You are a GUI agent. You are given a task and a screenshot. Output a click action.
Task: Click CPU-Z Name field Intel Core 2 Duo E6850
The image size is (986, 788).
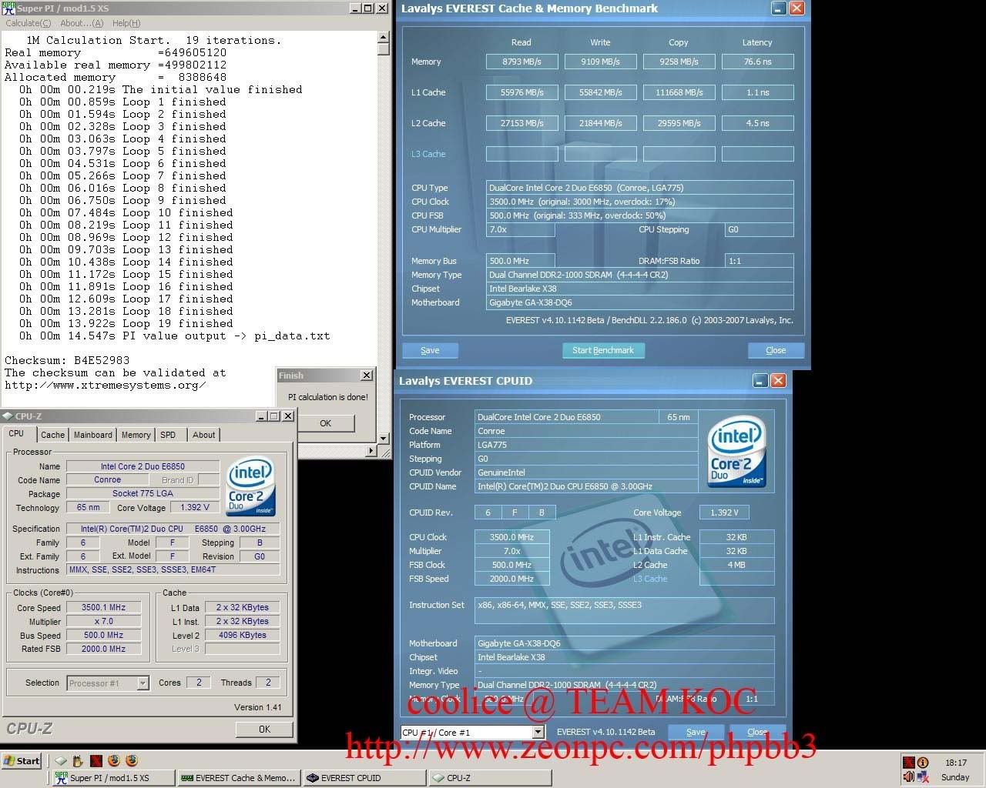pos(143,466)
